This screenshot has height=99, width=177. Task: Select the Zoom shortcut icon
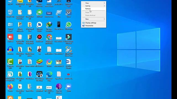pyautogui.click(x=69, y=87)
